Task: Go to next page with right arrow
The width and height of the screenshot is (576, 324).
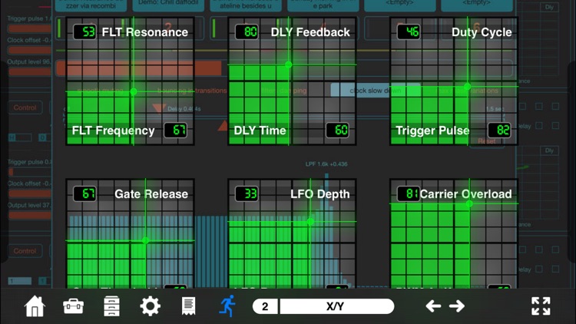Action: point(457,306)
